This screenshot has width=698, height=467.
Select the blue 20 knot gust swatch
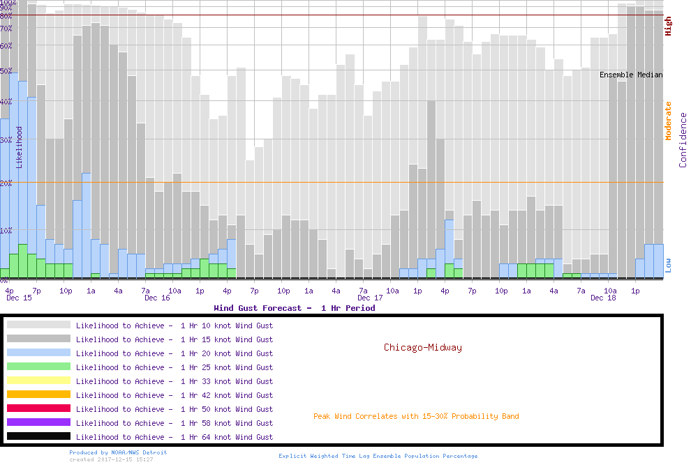pos(38,353)
